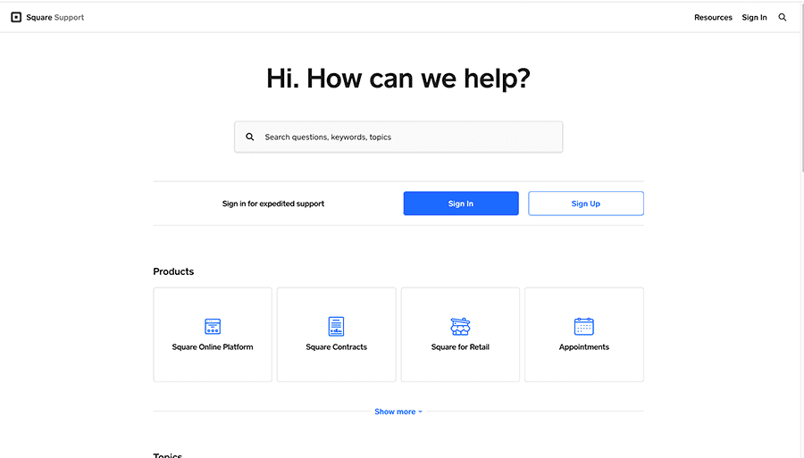This screenshot has height=458, width=804.
Task: Click the magnifier icon inside search box
Action: 250,137
